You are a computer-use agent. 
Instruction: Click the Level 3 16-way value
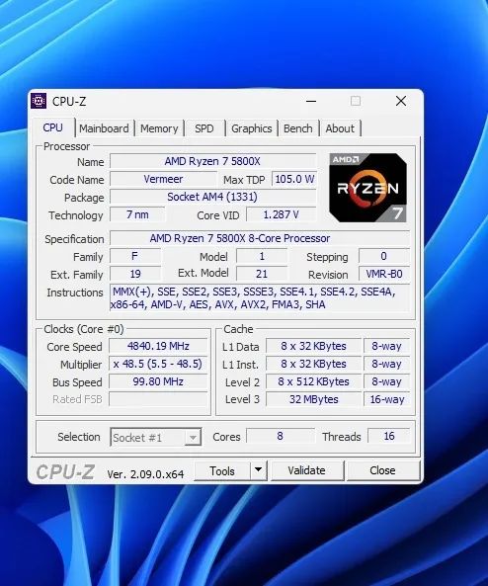386,399
